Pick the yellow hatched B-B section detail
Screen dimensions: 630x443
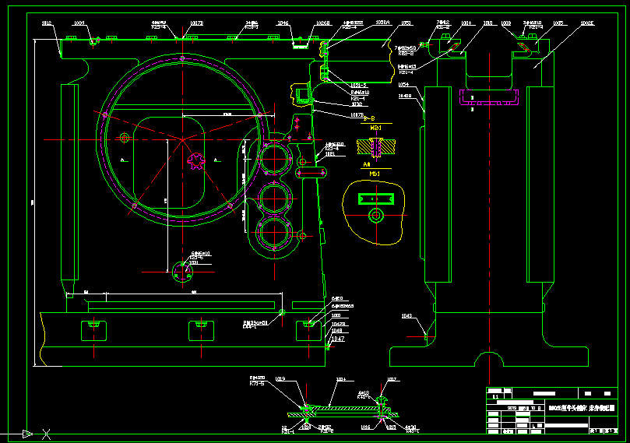(376, 147)
